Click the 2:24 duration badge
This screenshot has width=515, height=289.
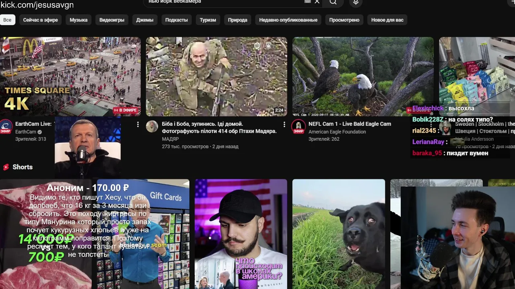279,110
